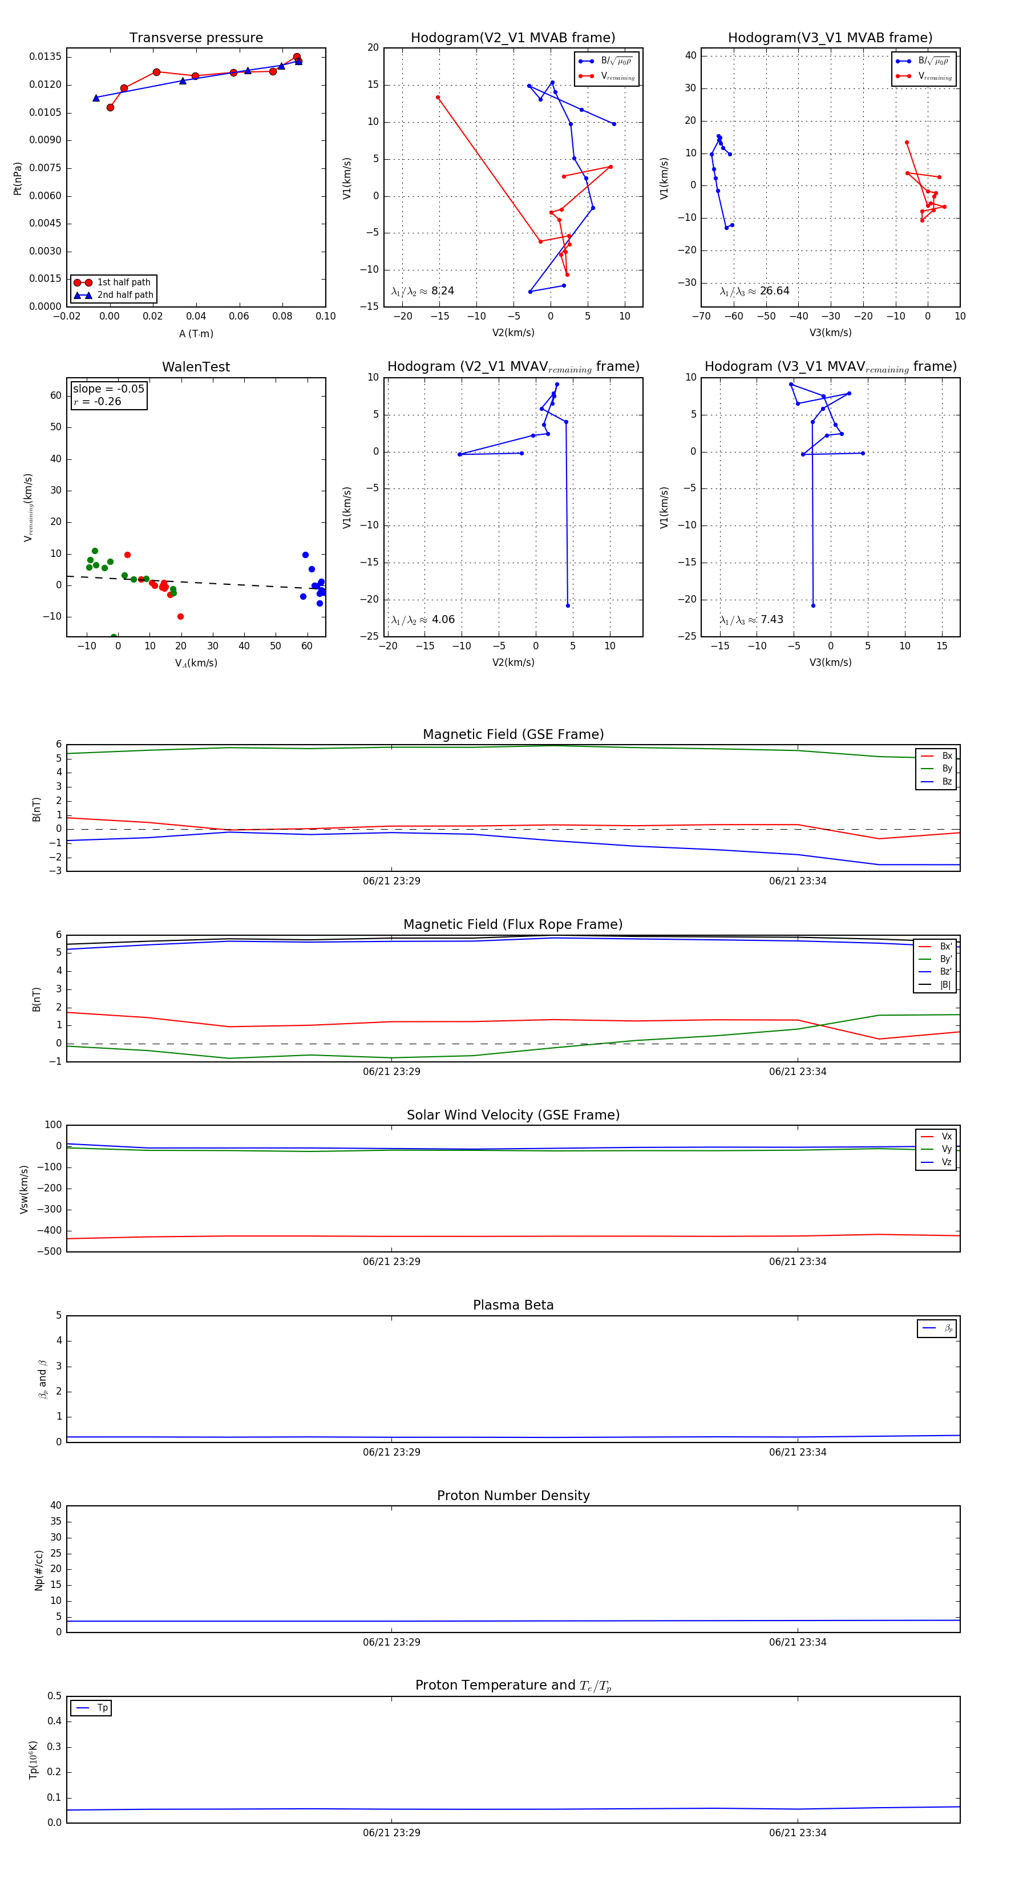The height and width of the screenshot is (1883, 1027).
Task: Click the 'Tp' legend entry in Proton Temperature
Action: pyautogui.click(x=91, y=1708)
